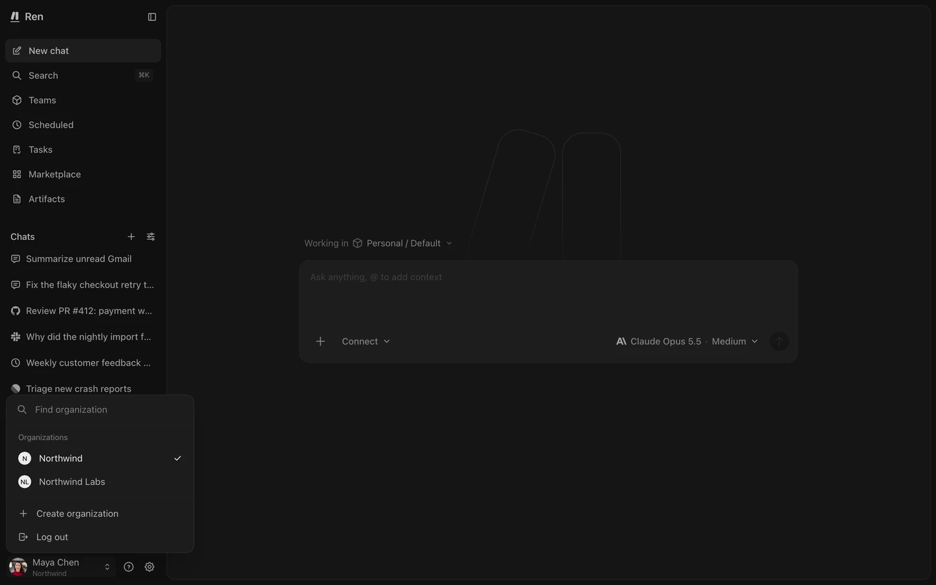This screenshot has width=936, height=585.
Task: Open Artifacts
Action: tap(83, 199)
